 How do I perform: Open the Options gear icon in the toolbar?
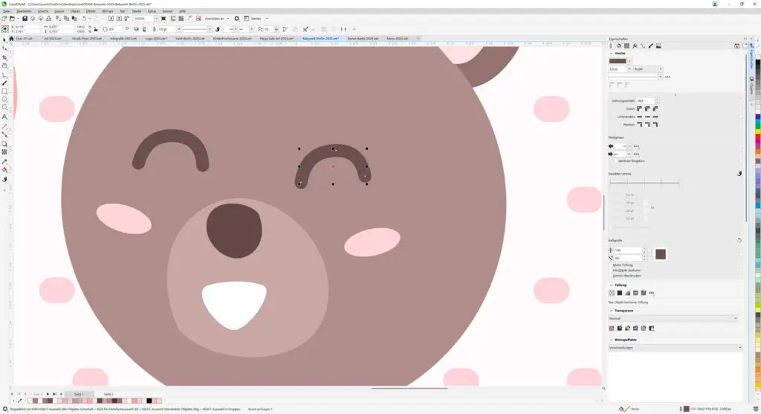[x=237, y=19]
